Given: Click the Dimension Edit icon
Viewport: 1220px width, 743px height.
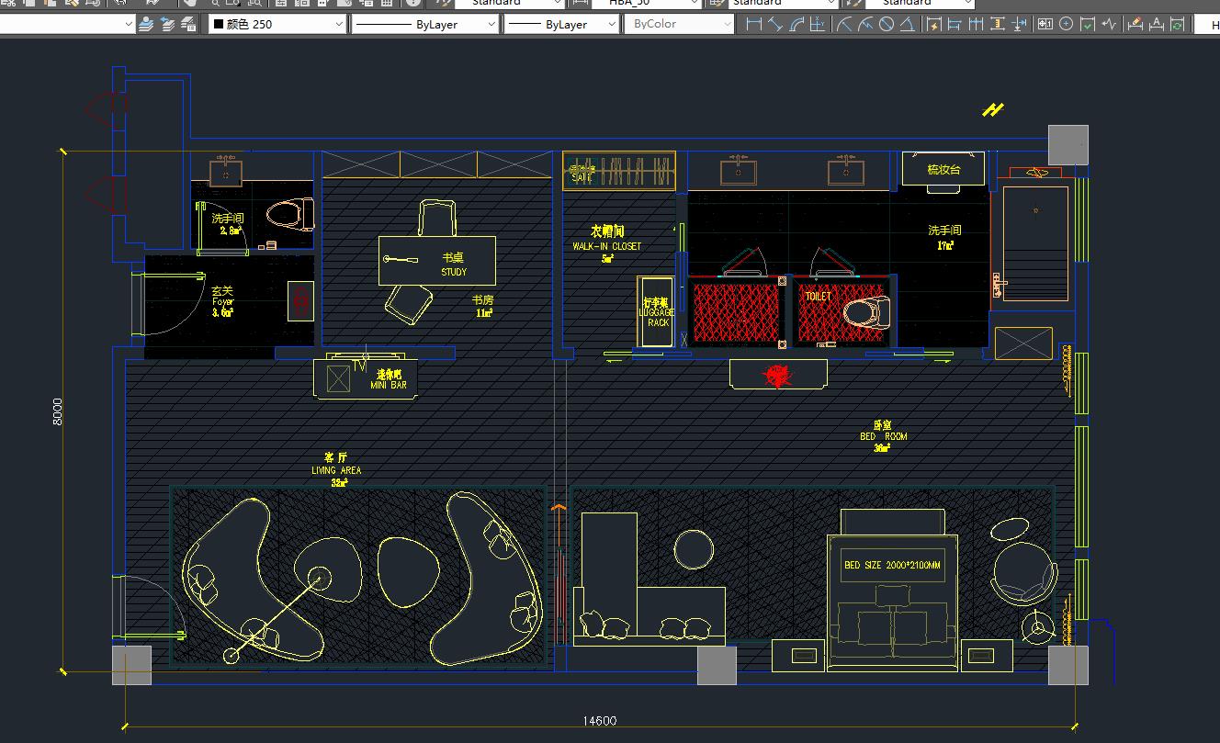Looking at the screenshot, I should 1135,25.
